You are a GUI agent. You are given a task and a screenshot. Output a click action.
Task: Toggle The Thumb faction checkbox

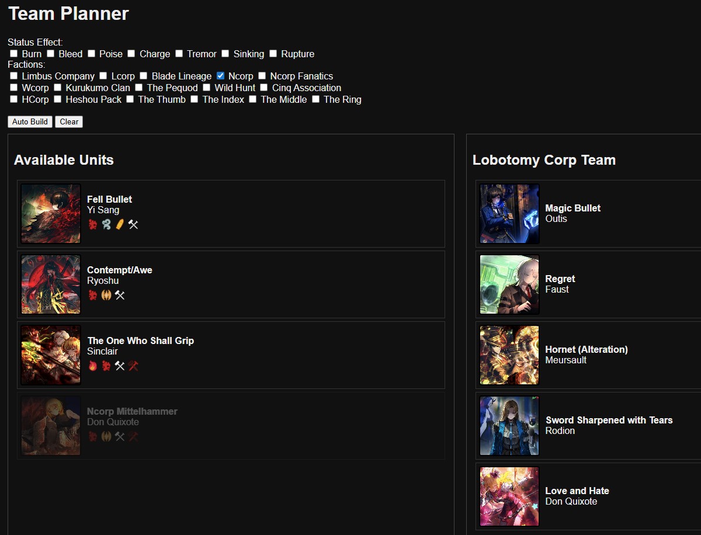130,99
